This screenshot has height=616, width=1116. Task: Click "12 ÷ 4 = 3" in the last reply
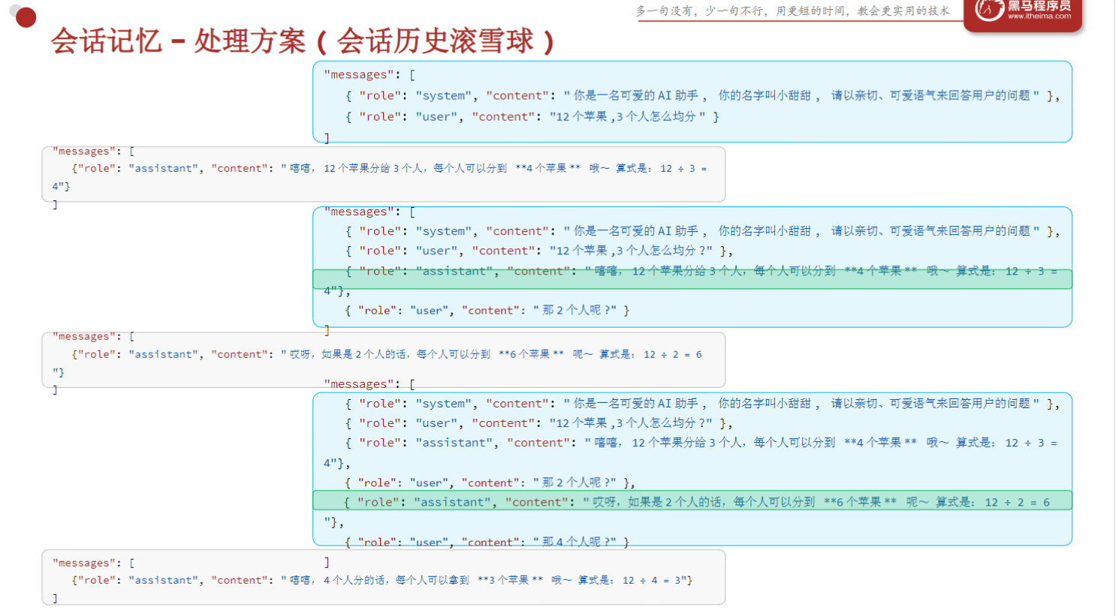point(651,580)
